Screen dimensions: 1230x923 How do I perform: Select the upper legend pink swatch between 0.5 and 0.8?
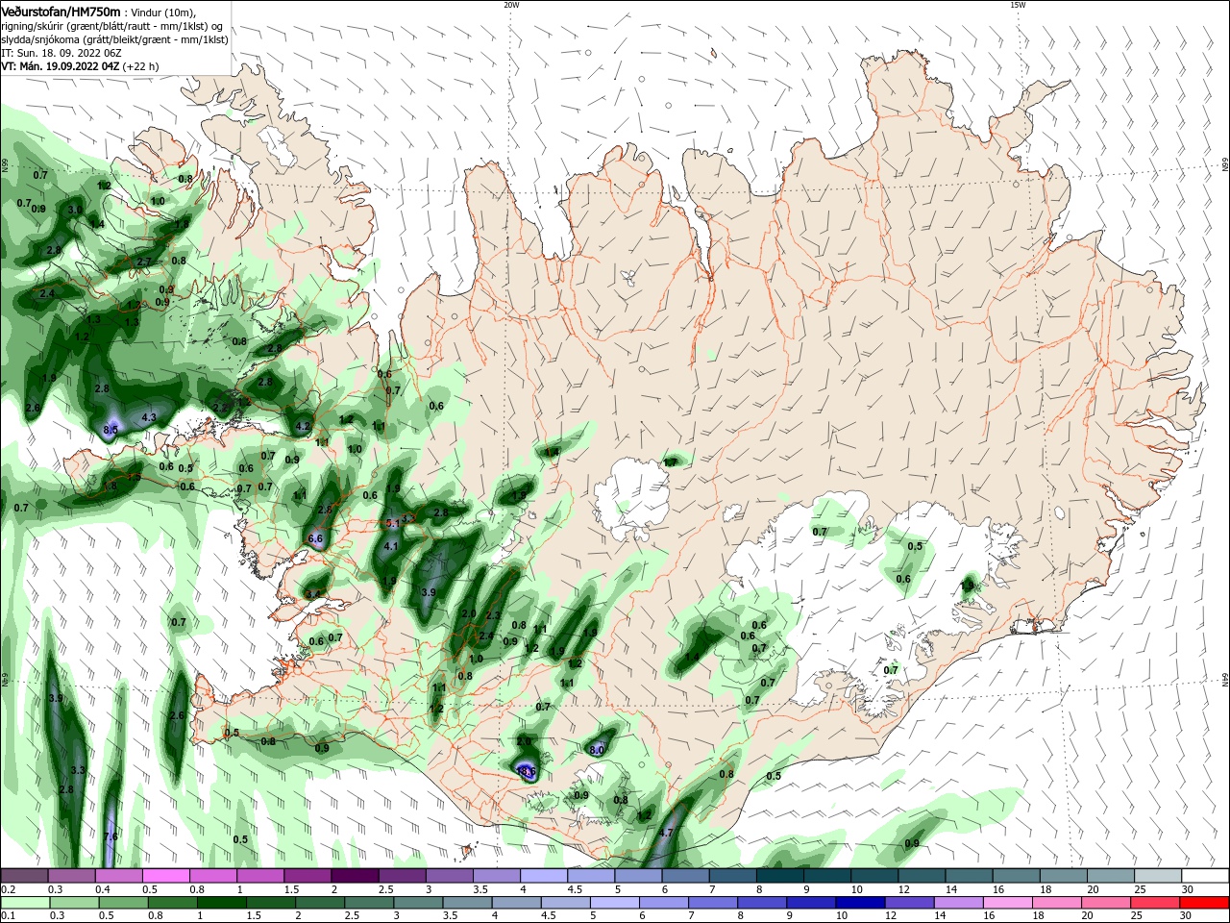[x=166, y=876]
